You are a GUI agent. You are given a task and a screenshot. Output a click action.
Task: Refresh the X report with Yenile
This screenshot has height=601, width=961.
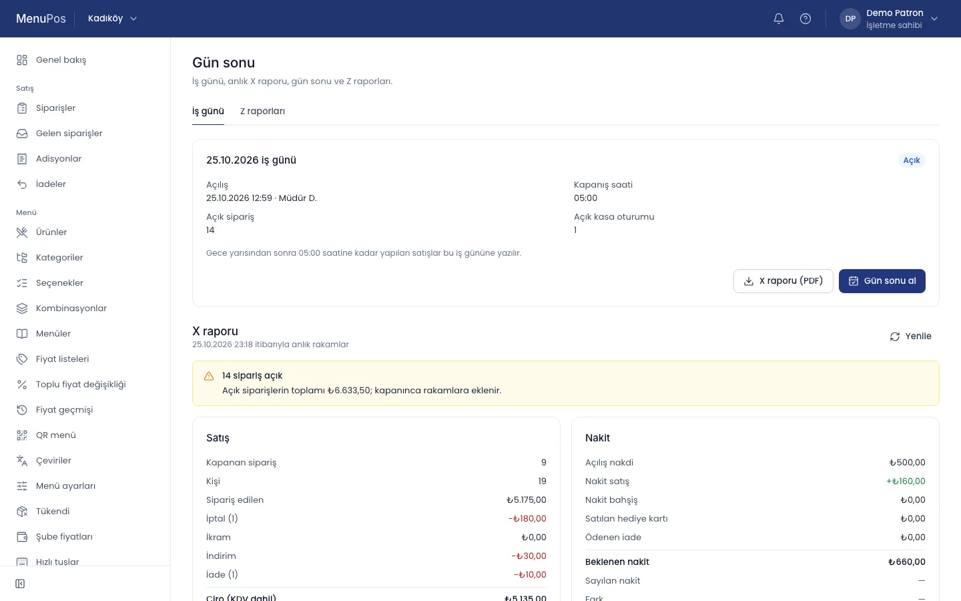coord(910,337)
